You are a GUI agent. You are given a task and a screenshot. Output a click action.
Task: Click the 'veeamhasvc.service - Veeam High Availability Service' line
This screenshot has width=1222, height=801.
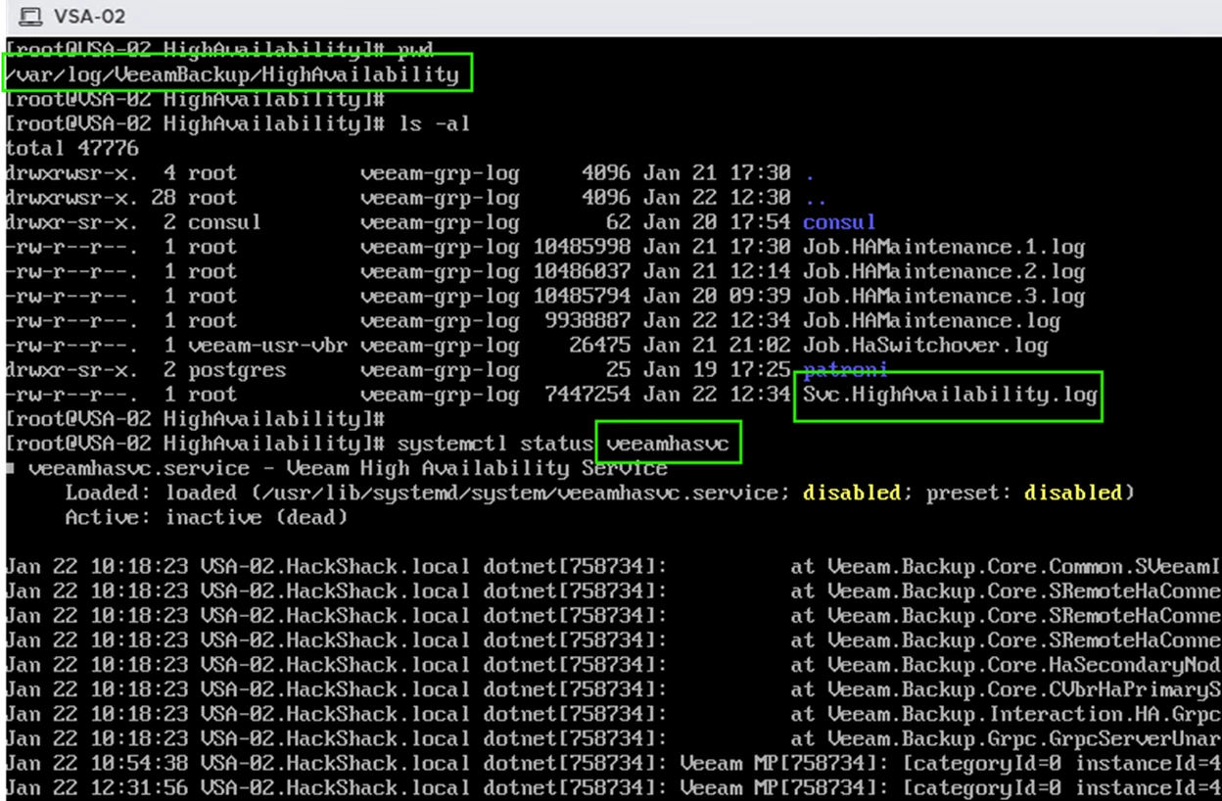[348, 468]
